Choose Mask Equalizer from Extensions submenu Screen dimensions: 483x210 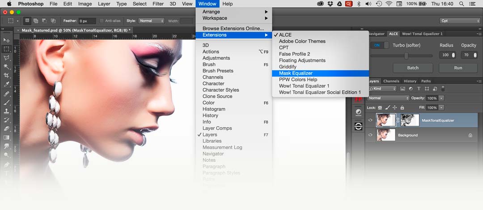click(320, 73)
